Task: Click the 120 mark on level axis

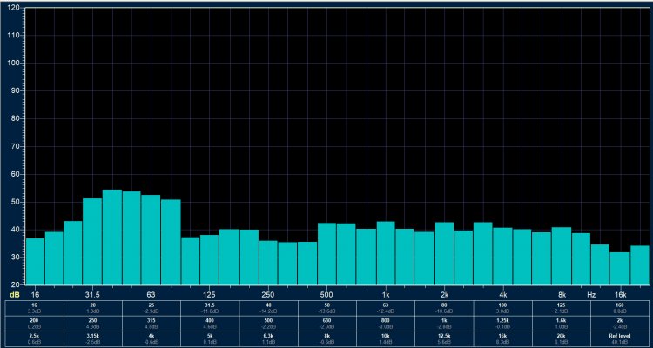Action: coord(13,35)
